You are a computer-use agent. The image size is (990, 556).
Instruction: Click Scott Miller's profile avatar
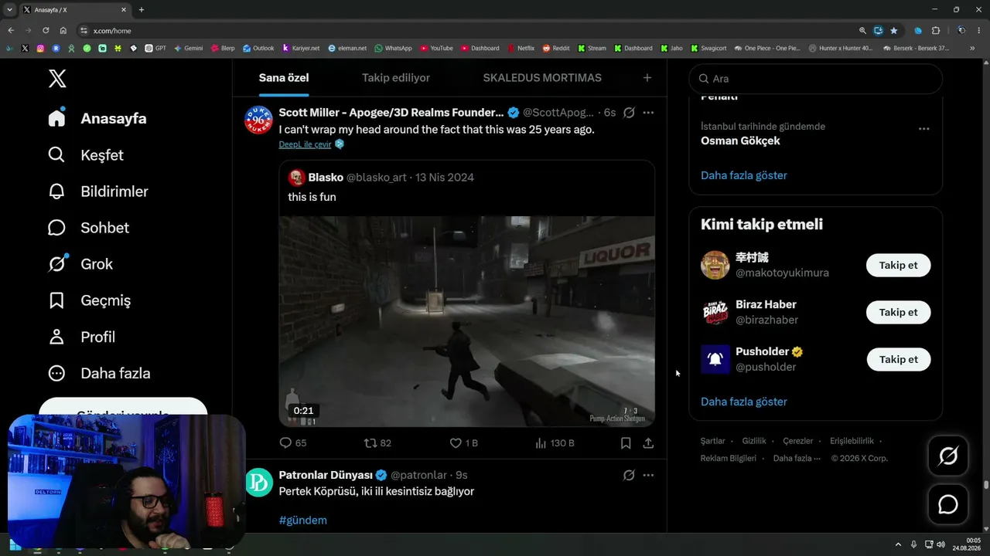pos(258,120)
